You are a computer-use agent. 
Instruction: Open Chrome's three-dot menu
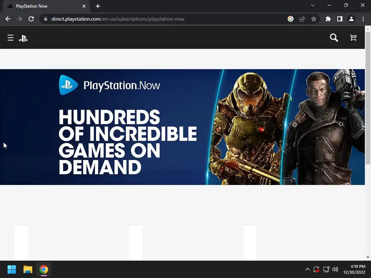pos(363,19)
